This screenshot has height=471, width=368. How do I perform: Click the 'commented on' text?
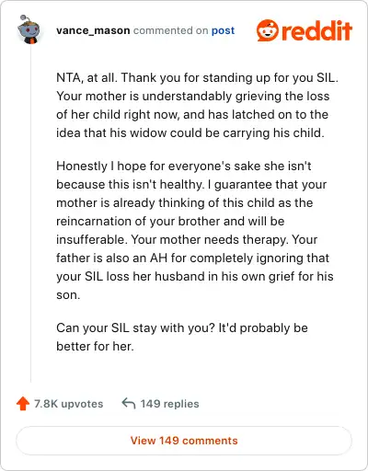click(x=171, y=30)
